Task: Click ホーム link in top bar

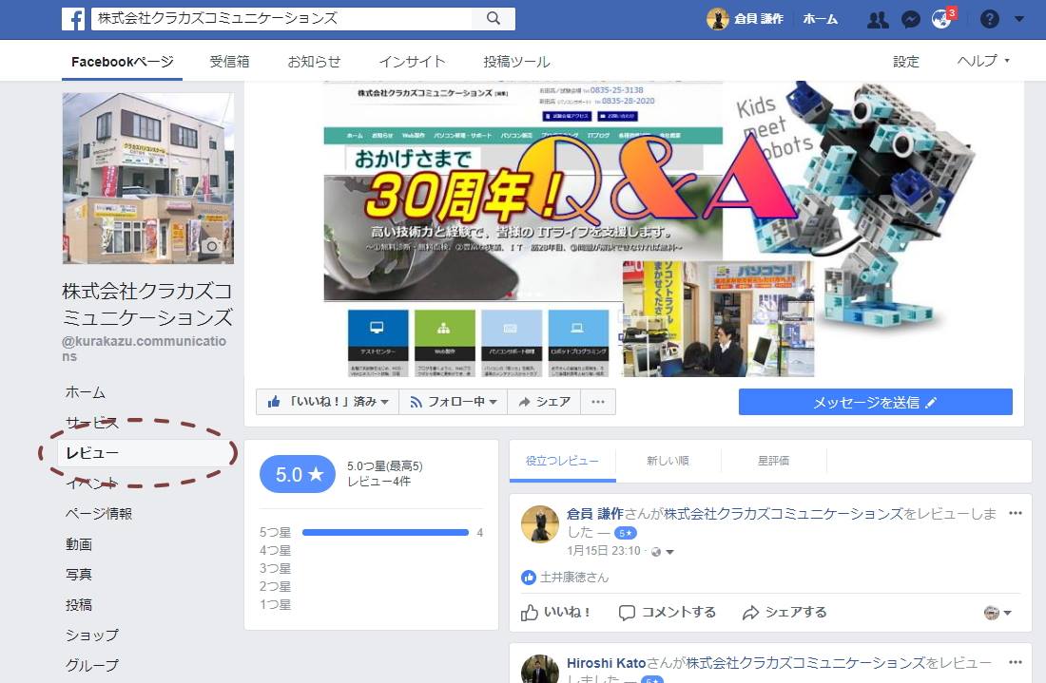Action: tap(820, 19)
